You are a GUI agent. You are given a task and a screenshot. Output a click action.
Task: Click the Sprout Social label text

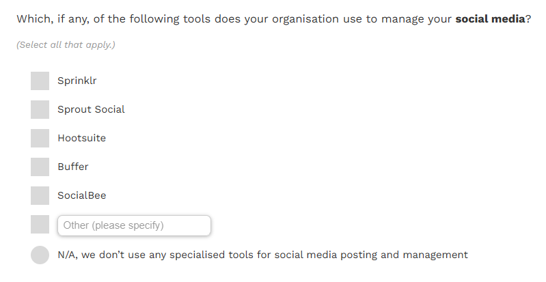[x=91, y=109]
